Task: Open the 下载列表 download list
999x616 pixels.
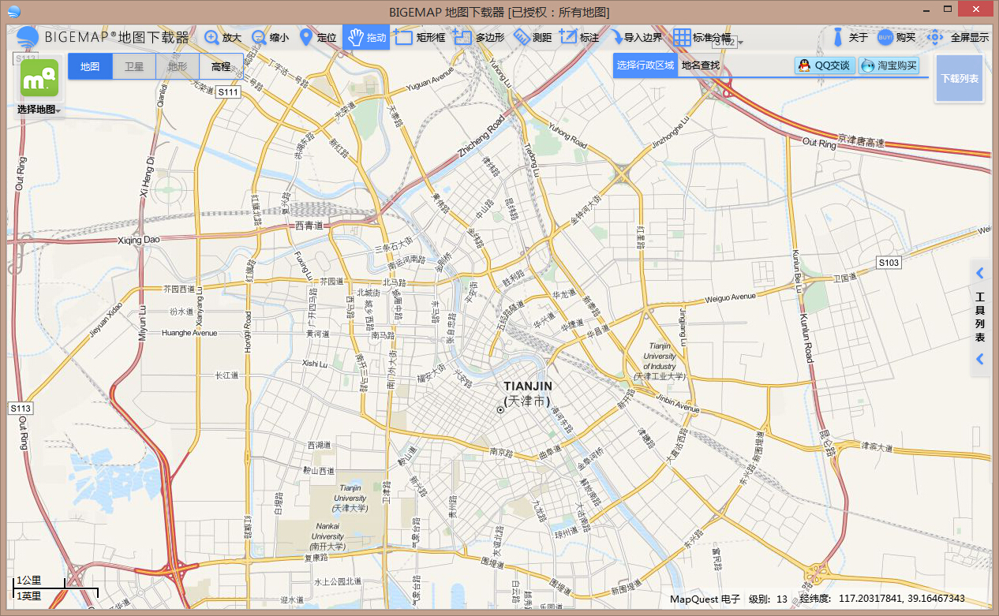Action: (x=960, y=79)
